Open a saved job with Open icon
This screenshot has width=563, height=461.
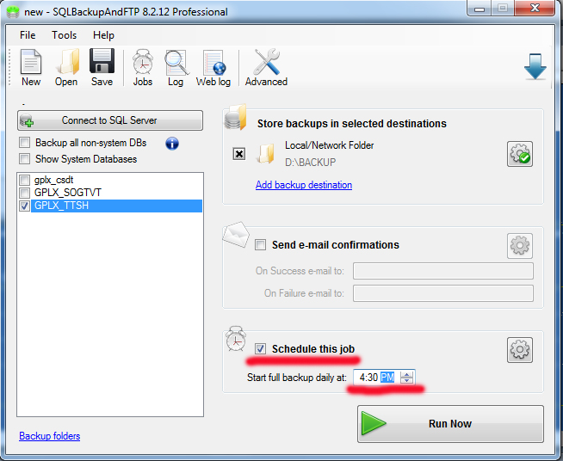click(66, 68)
